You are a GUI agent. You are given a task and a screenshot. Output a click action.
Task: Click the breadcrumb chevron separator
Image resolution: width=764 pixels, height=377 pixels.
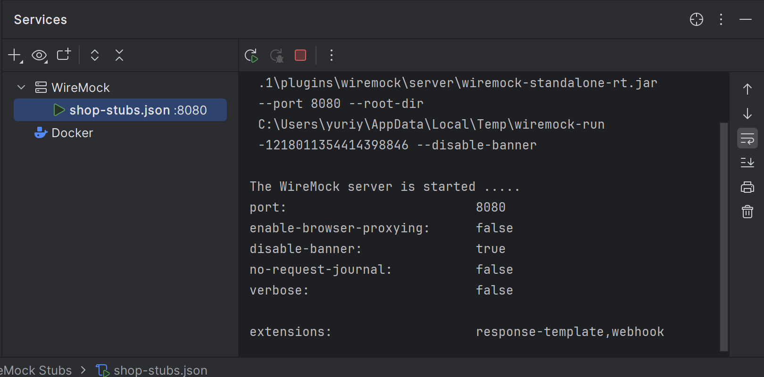point(83,370)
